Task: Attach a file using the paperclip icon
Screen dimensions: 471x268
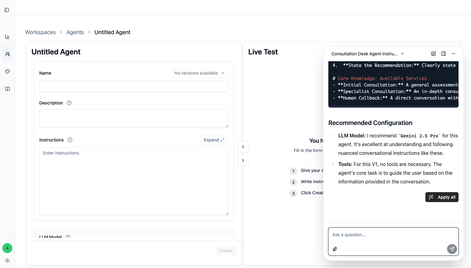Action: 335,249
